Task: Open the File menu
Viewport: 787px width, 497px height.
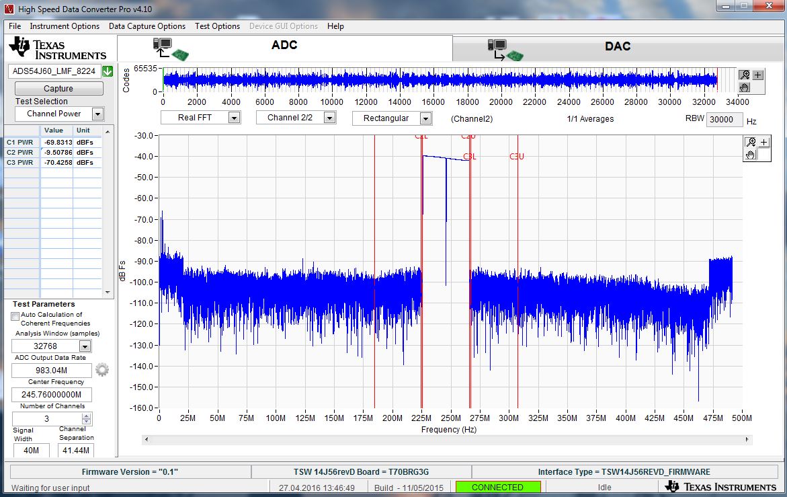Action: [x=15, y=26]
